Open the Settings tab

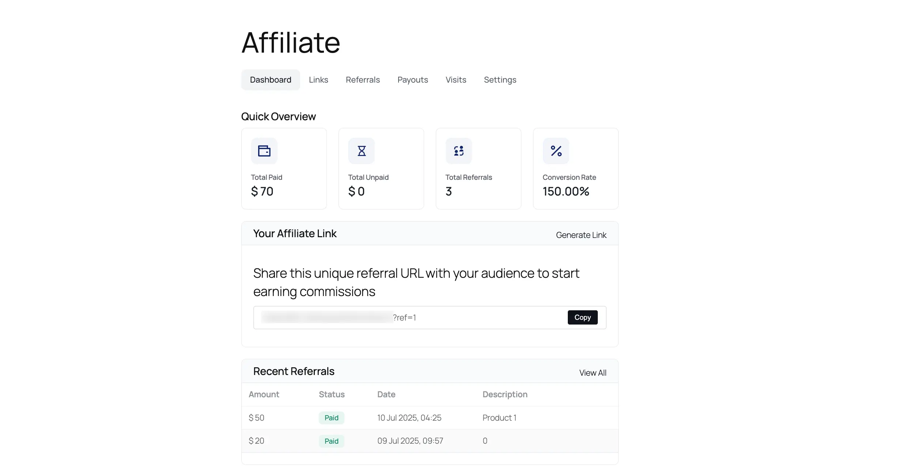tap(500, 80)
